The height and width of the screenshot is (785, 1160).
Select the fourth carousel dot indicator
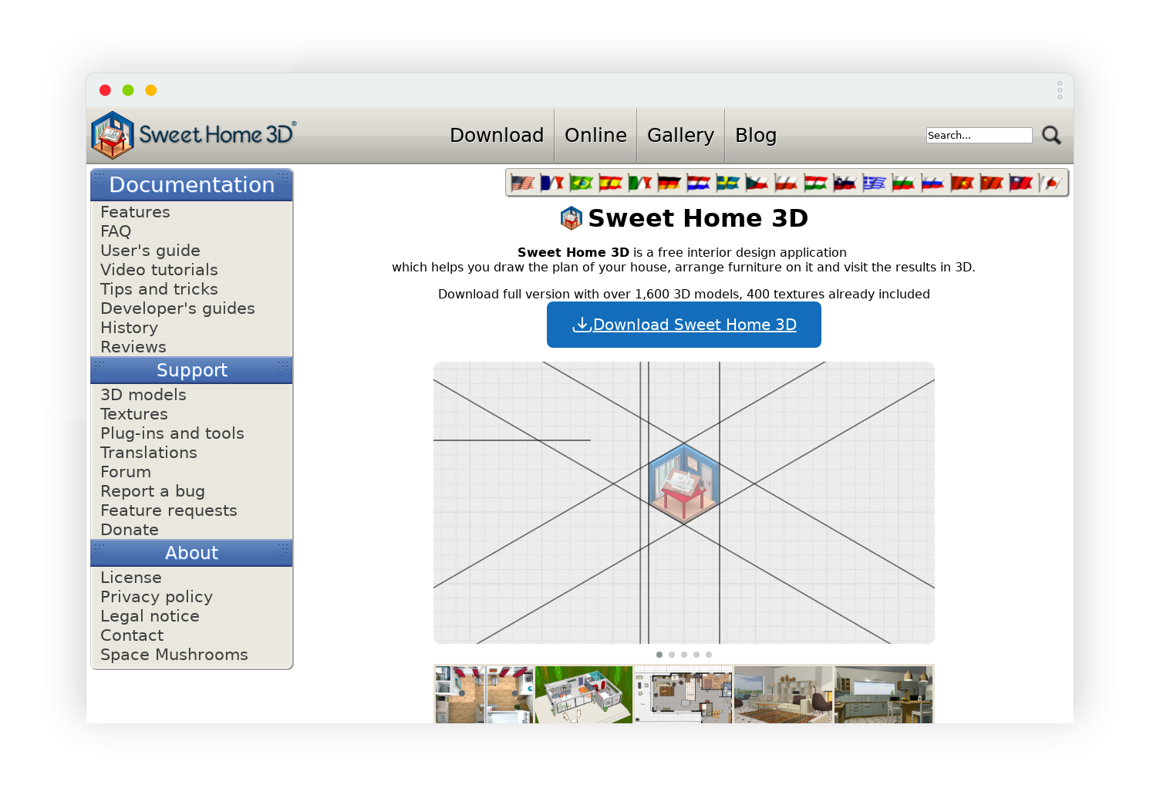[x=696, y=655]
